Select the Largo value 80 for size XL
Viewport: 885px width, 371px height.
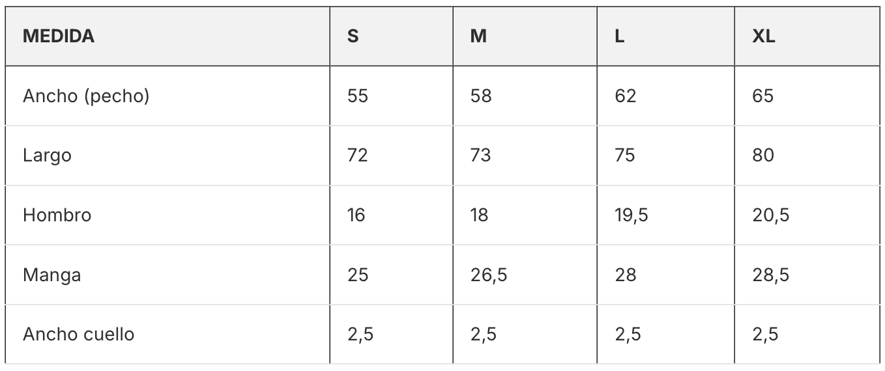coord(763,156)
